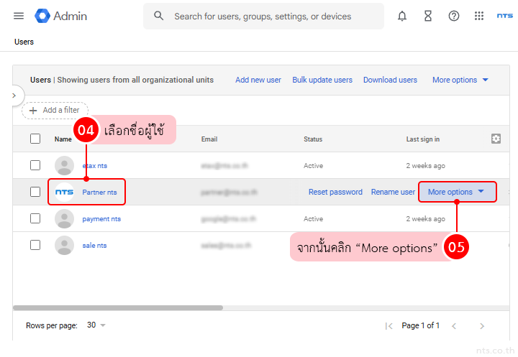Screen dimensions: 518x357
Task: Expand the collapsed side panel arrow
Action: tap(14, 95)
